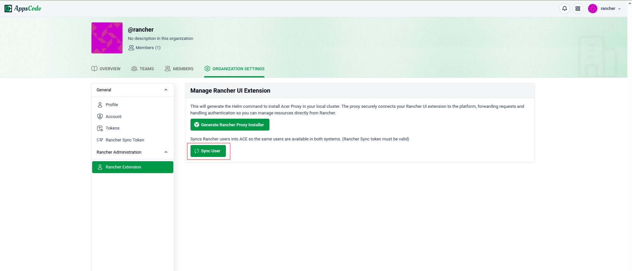The height and width of the screenshot is (271, 632).
Task: Click the Members people icon under description
Action: [131, 48]
